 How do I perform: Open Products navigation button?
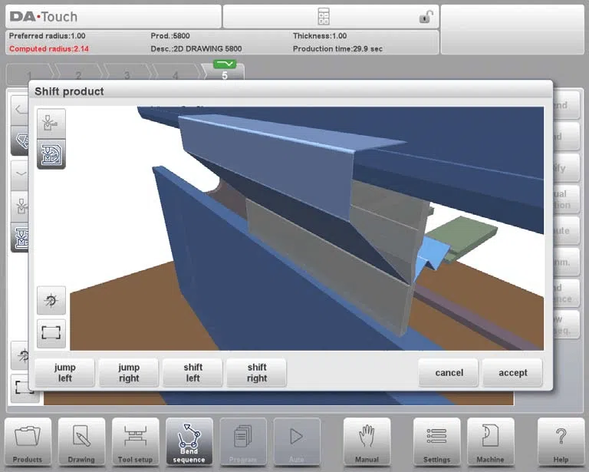pos(28,442)
